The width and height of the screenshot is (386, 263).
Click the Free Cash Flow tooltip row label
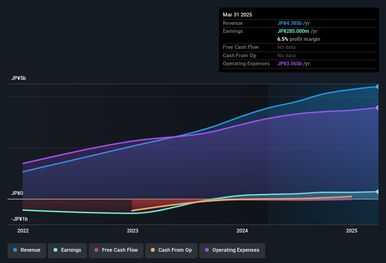[x=241, y=47]
